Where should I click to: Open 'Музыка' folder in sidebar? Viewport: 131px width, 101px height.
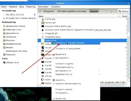pos(10,40)
